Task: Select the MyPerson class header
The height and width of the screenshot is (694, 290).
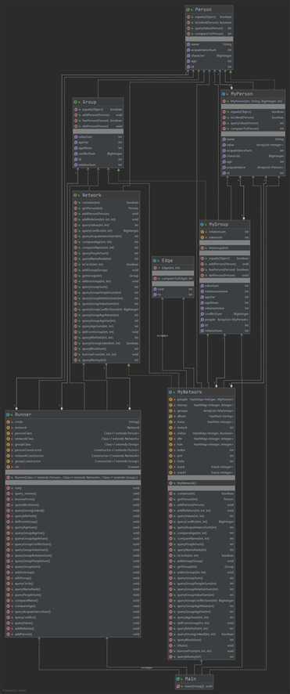Action: [x=252, y=94]
